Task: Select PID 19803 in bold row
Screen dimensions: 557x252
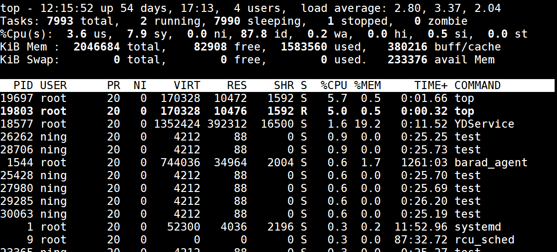Action: pyautogui.click(x=17, y=111)
